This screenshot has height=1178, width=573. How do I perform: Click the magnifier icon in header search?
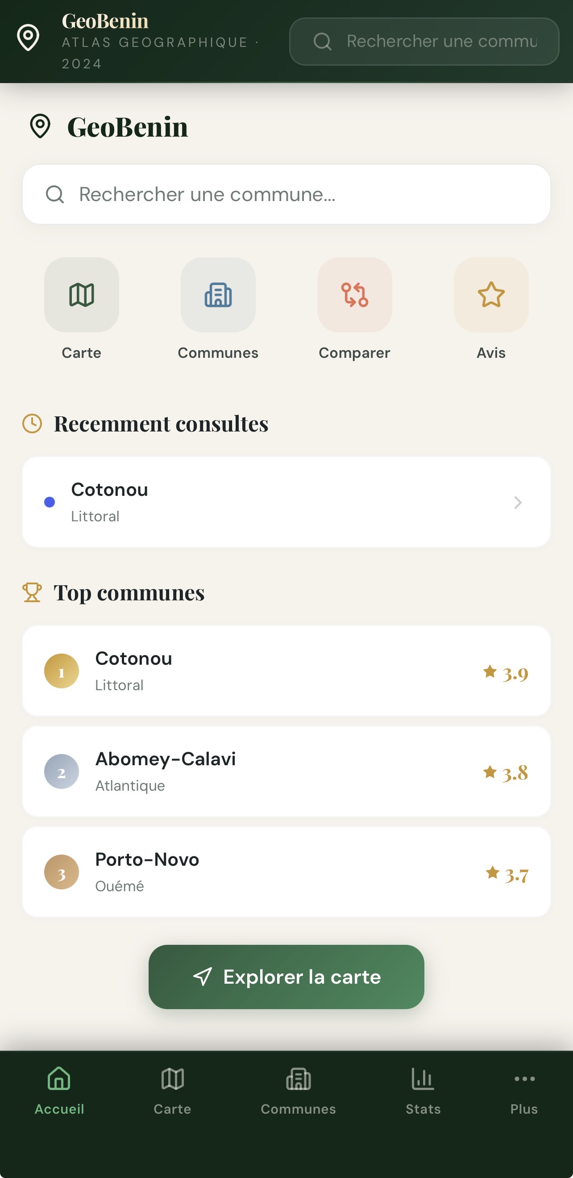(323, 42)
